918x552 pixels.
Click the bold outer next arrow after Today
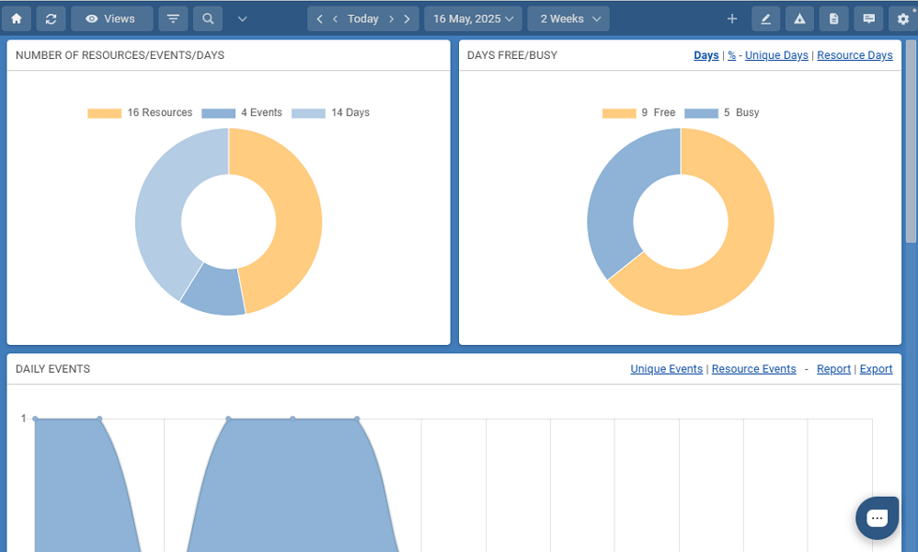(x=407, y=18)
